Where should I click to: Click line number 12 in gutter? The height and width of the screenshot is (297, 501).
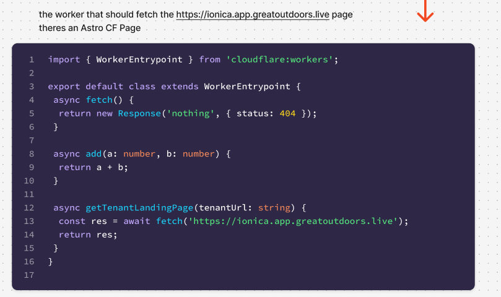pos(28,208)
